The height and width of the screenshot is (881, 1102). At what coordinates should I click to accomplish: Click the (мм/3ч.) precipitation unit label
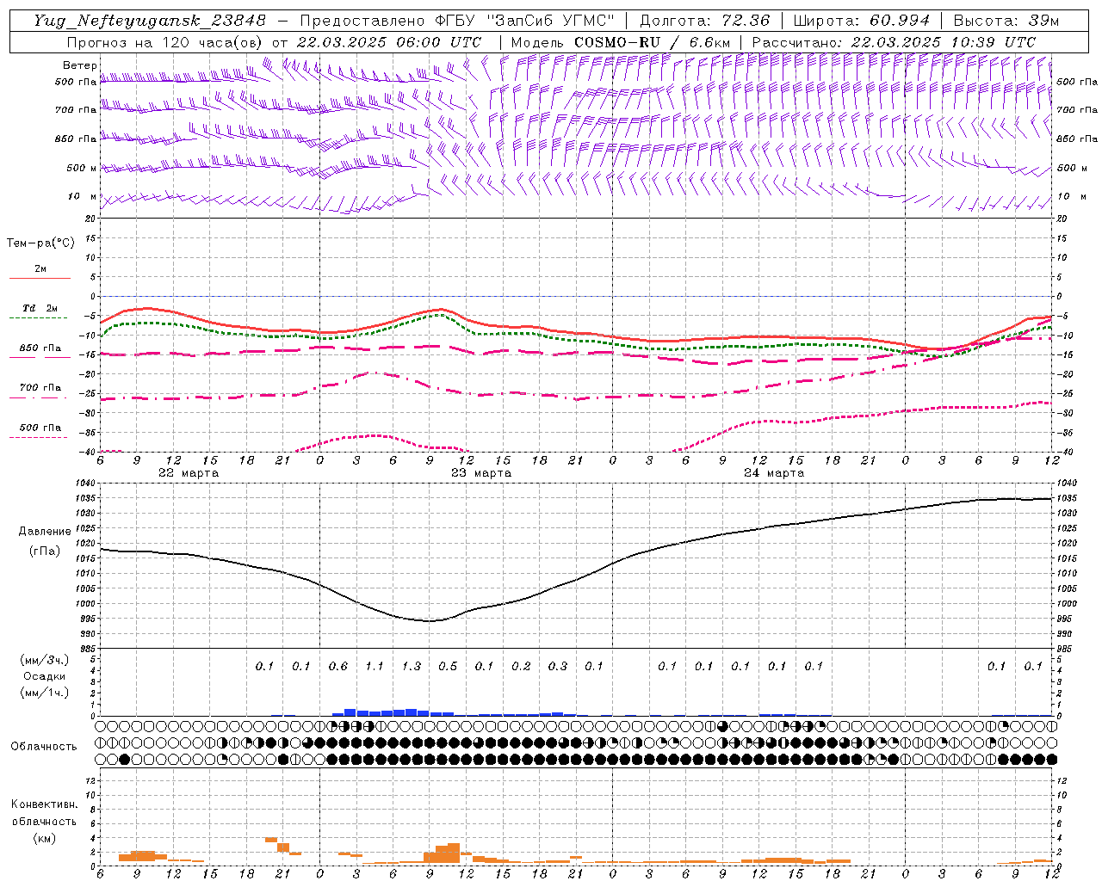point(45,660)
